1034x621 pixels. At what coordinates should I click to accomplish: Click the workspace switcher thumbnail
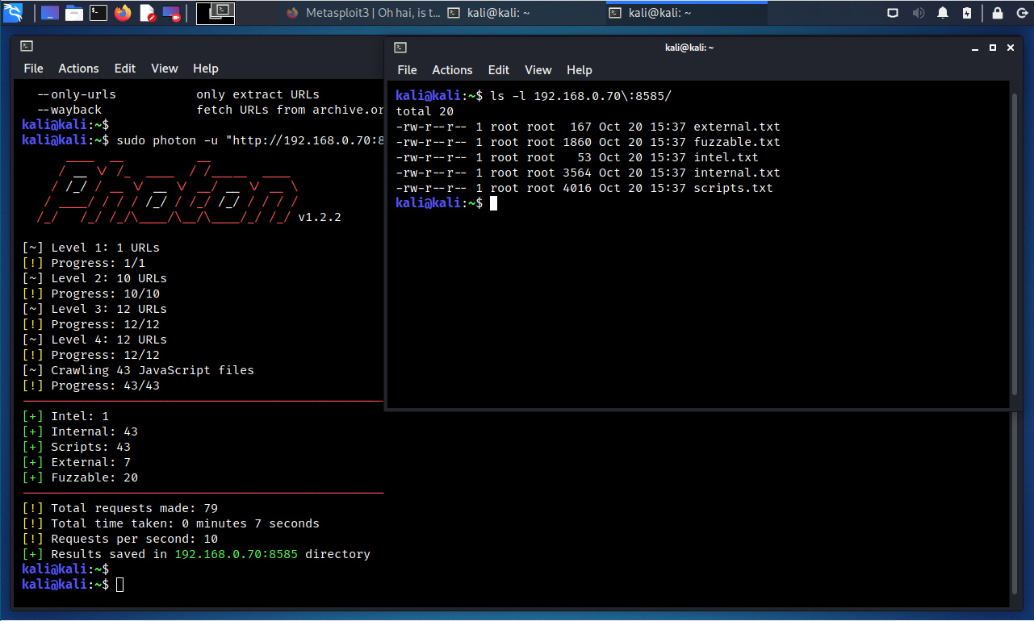point(216,13)
